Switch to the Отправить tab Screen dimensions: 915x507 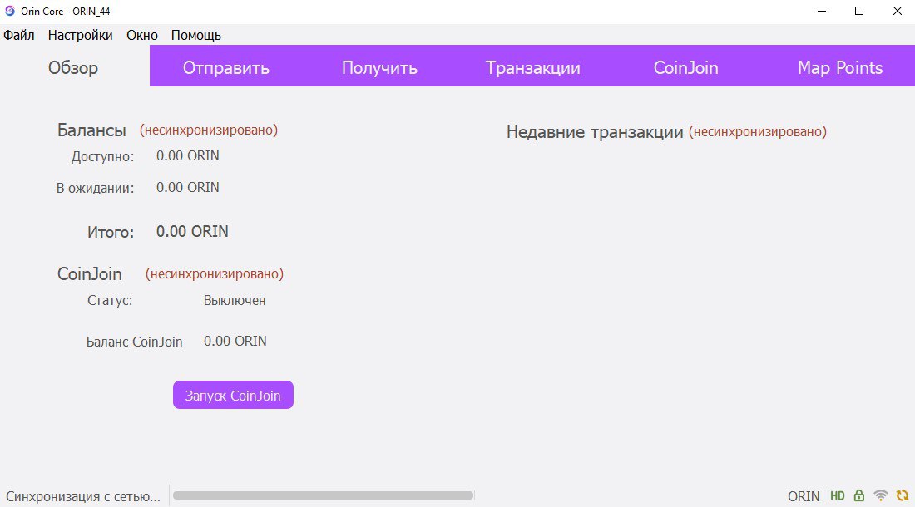tap(226, 68)
